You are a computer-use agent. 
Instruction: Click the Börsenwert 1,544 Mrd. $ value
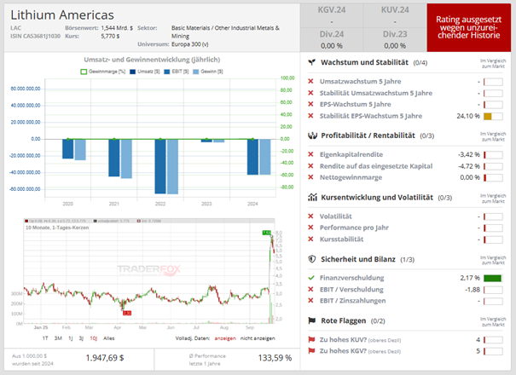tap(117, 28)
